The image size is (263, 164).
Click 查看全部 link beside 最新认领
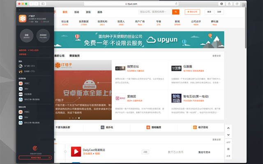pos(216,55)
